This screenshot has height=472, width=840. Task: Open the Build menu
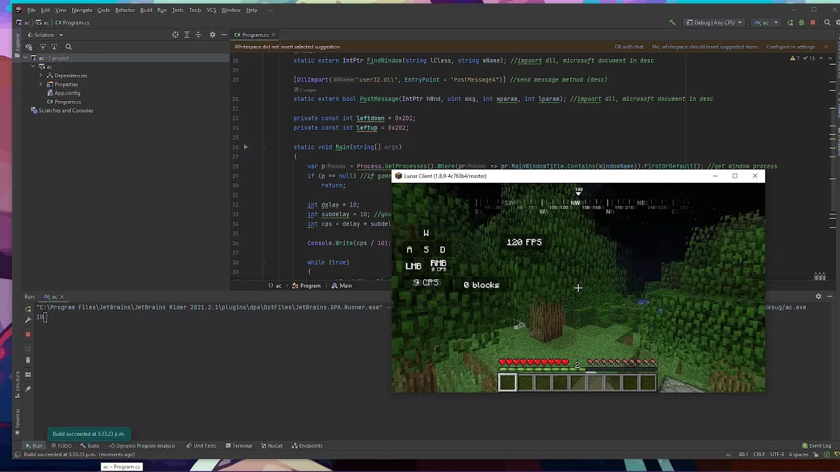click(146, 10)
